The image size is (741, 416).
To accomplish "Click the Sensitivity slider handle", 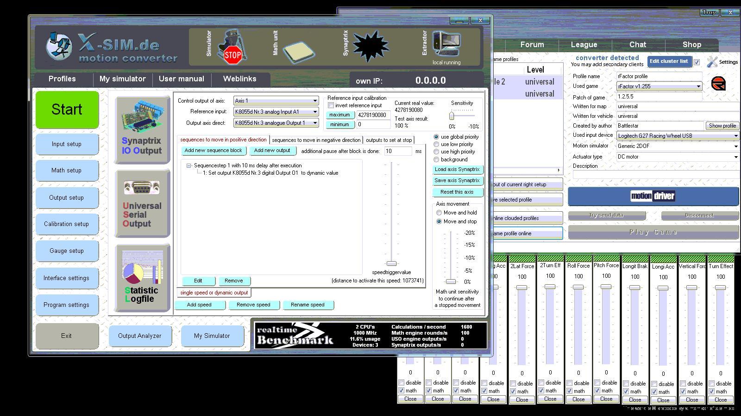I will pos(452,116).
